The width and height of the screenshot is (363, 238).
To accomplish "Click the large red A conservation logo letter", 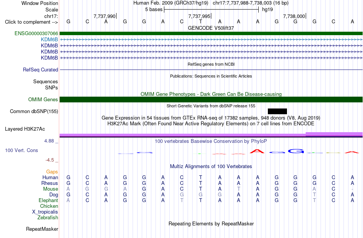I will click(x=257, y=151).
